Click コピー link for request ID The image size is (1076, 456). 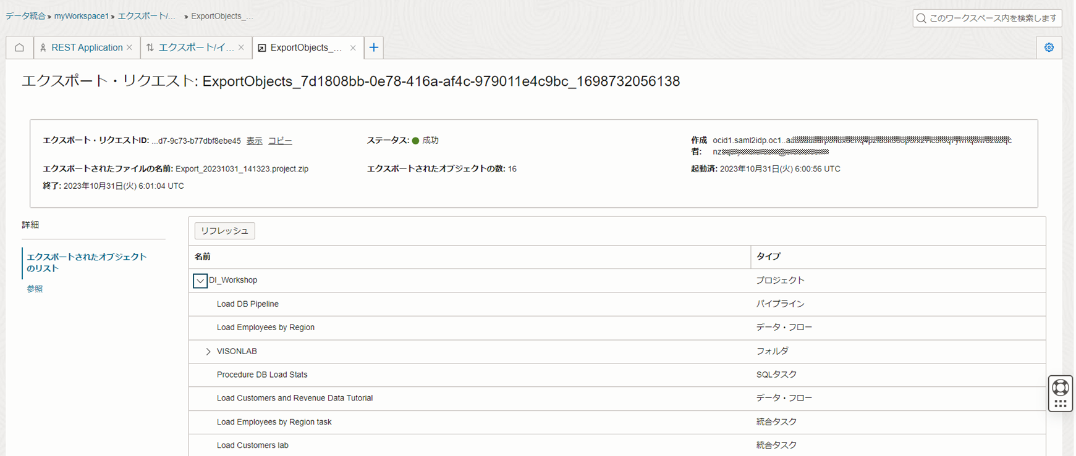[280, 141]
